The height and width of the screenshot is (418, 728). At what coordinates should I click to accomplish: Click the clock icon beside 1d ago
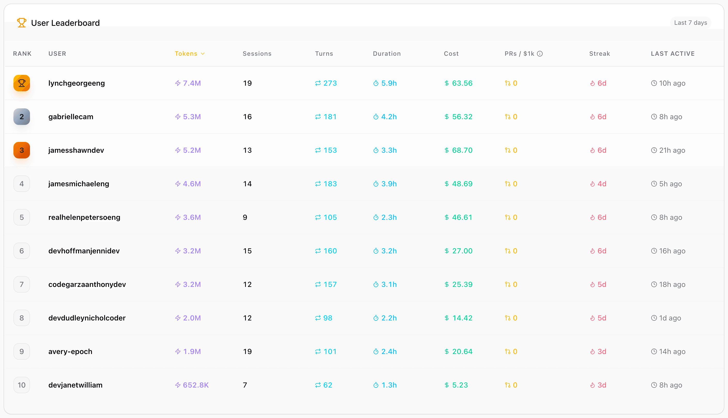[654, 318]
